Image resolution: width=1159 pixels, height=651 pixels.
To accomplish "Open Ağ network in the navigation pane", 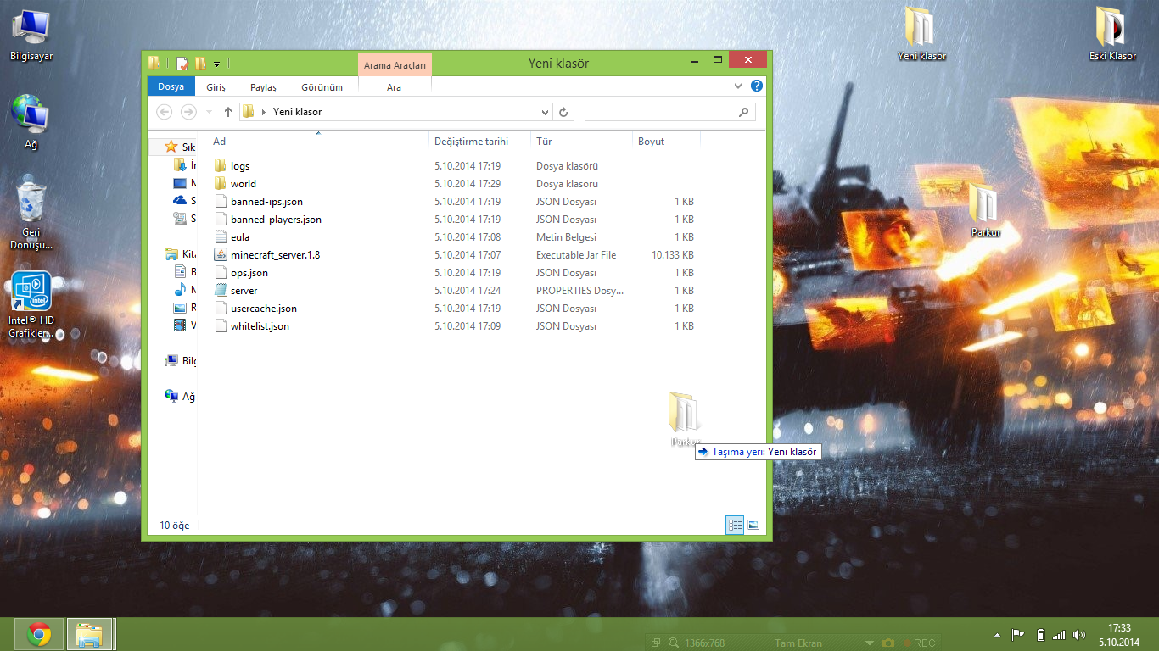I will click(180, 397).
